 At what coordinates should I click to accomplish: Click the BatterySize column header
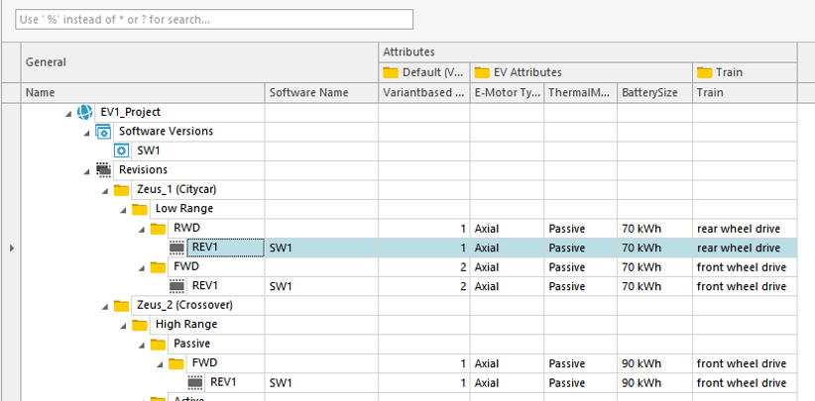tap(651, 92)
